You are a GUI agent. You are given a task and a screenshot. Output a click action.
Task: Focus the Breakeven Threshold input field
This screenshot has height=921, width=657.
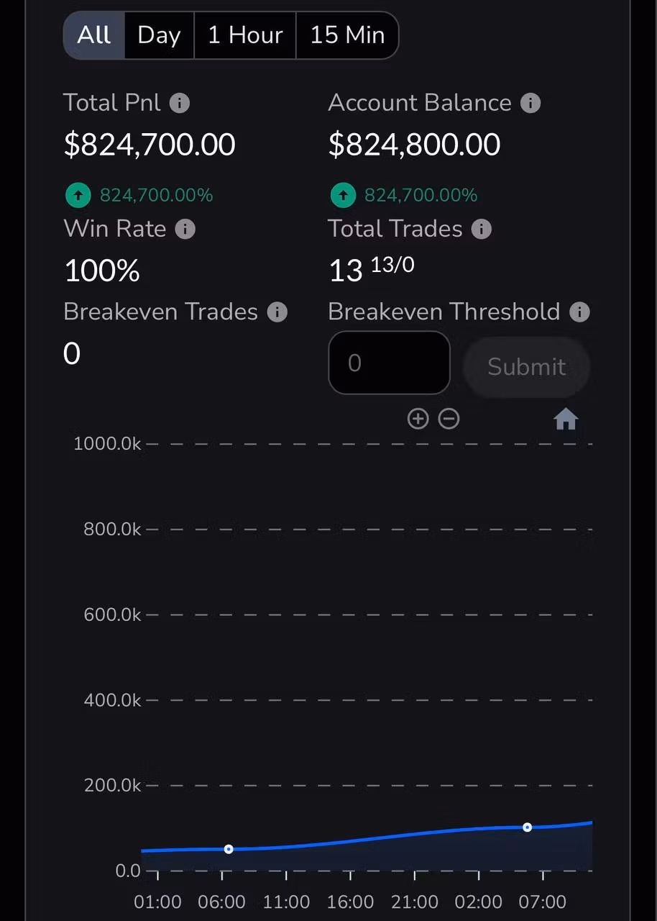390,363
